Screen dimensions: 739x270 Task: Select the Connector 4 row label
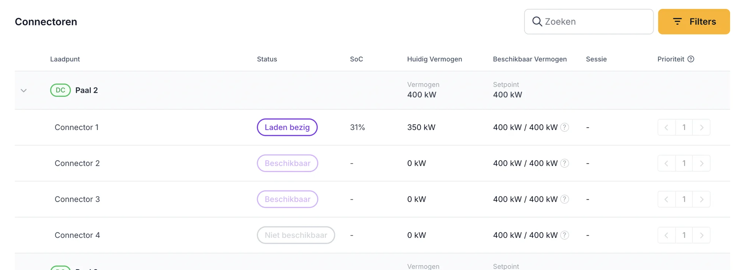pos(77,235)
